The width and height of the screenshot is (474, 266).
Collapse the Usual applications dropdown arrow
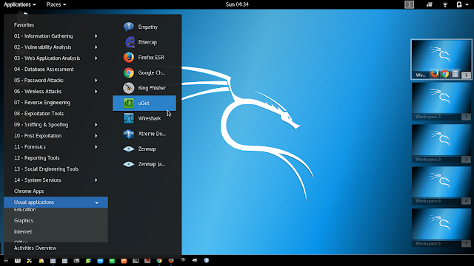tap(97, 202)
